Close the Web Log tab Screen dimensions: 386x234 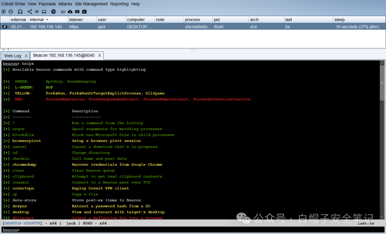[x=26, y=56]
